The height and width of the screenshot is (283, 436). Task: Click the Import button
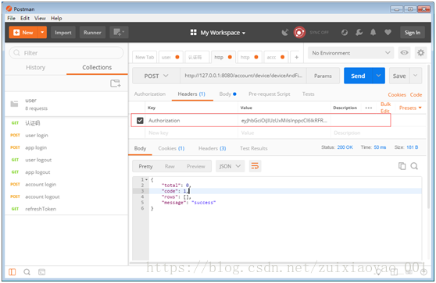click(x=63, y=33)
